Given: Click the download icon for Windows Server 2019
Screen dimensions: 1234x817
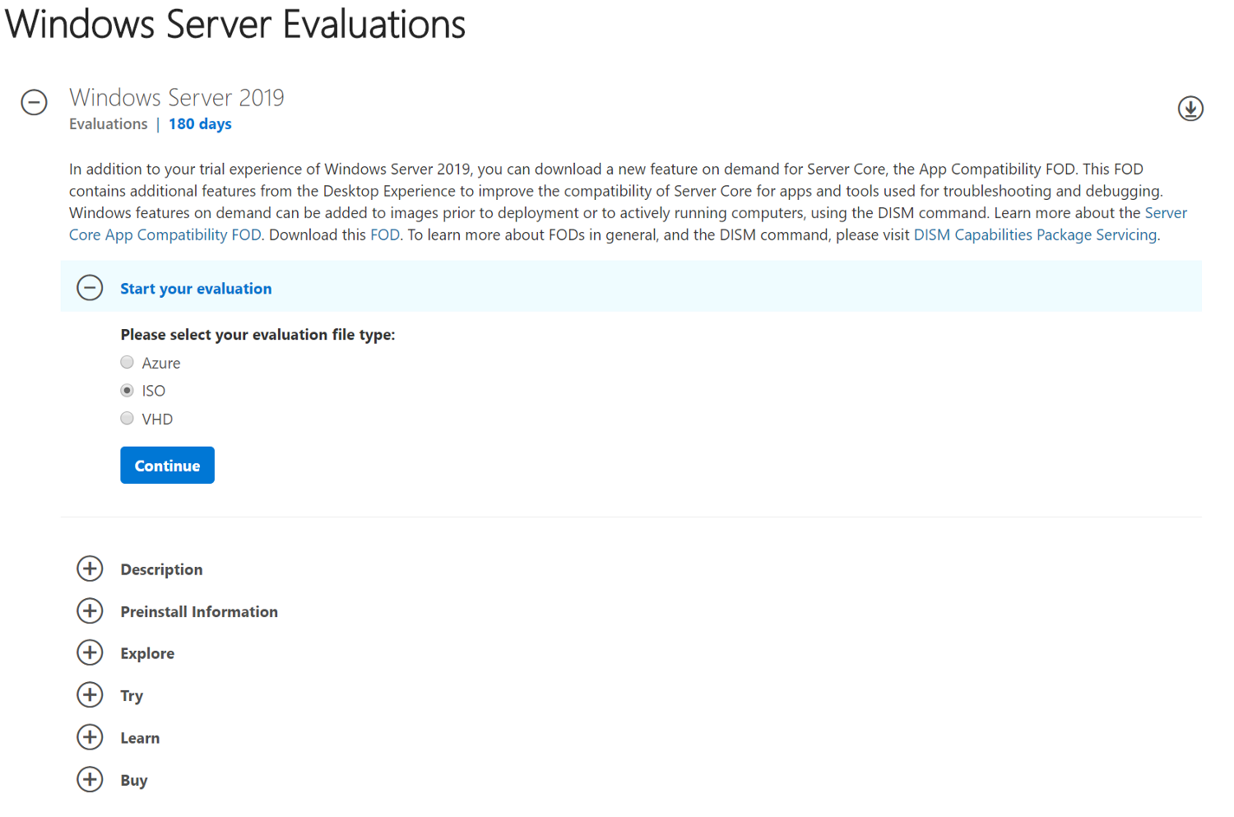Looking at the screenshot, I should 1190,109.
